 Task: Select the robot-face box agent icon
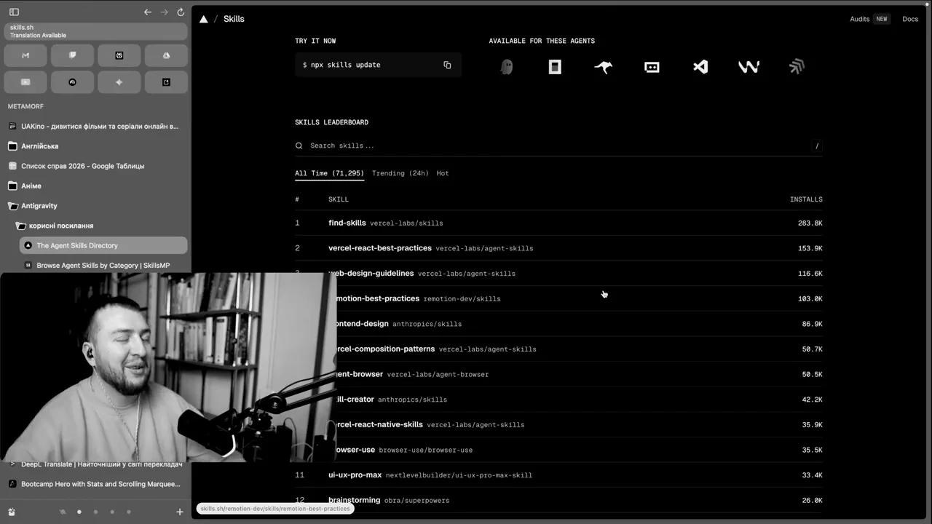point(652,67)
